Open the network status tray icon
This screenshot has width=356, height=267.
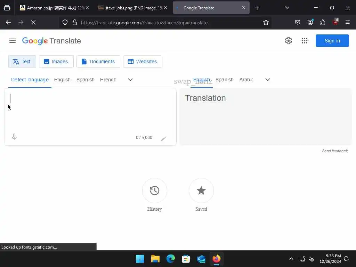point(302,259)
